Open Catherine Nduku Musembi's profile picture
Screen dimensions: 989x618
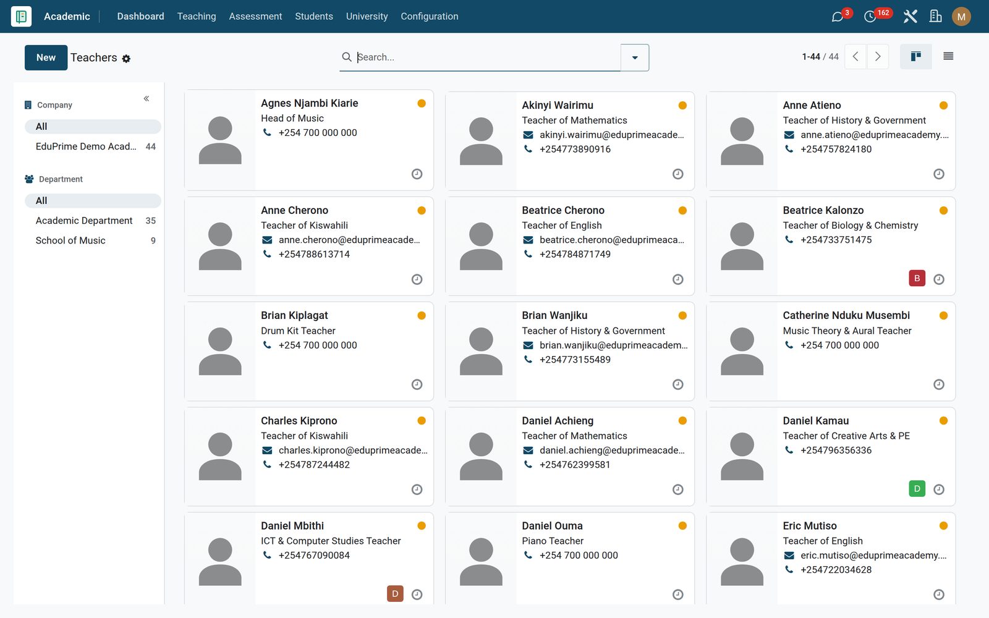tap(742, 351)
